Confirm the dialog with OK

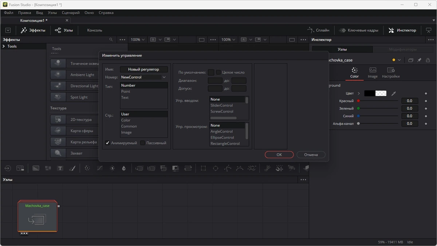point(279,155)
